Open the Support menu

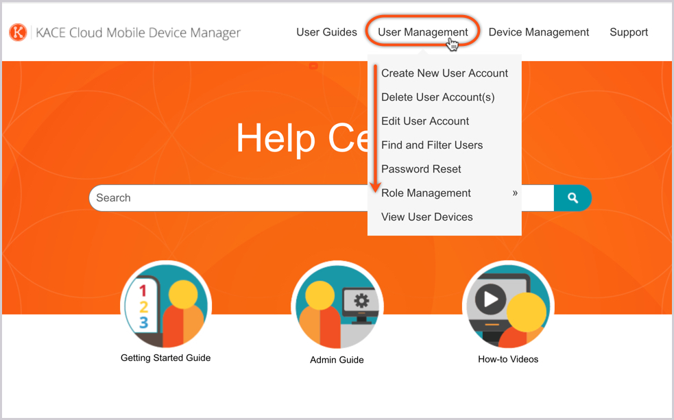[x=628, y=32]
